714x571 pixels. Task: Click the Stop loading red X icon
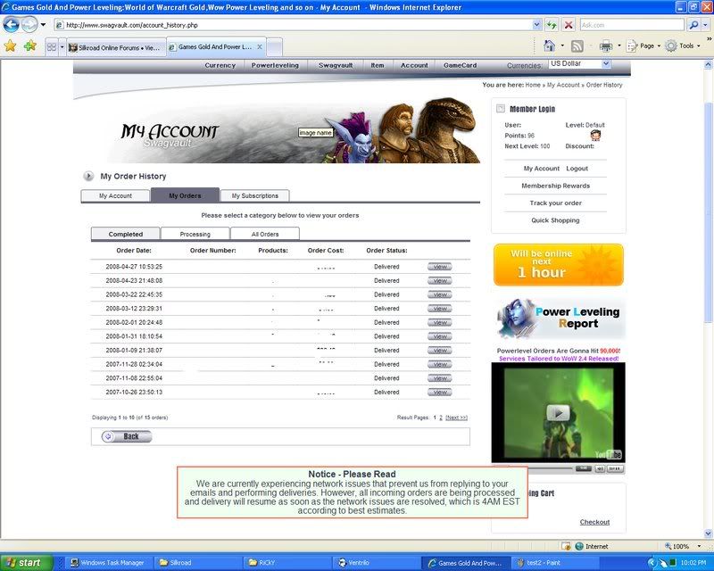(569, 25)
